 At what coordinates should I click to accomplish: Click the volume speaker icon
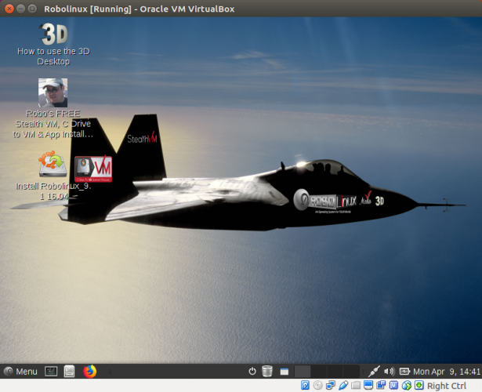click(x=390, y=372)
